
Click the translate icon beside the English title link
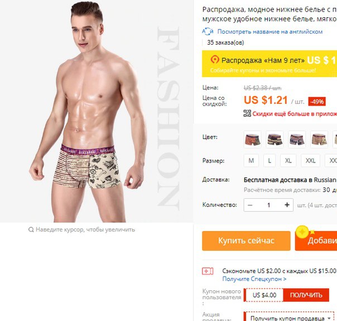coord(208,31)
